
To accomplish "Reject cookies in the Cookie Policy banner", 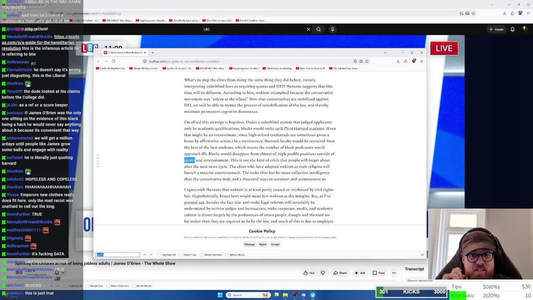I will pyautogui.click(x=263, y=245).
